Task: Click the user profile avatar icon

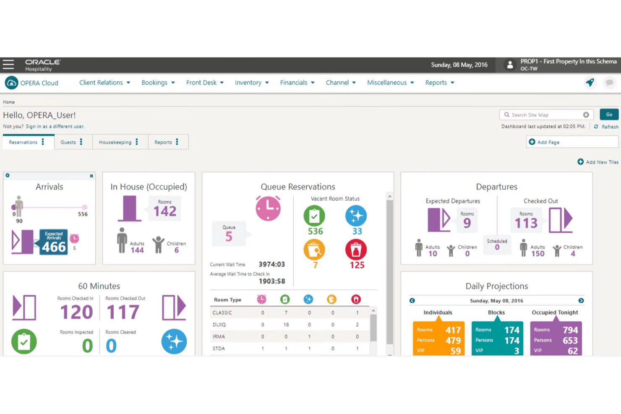Action: (510, 65)
